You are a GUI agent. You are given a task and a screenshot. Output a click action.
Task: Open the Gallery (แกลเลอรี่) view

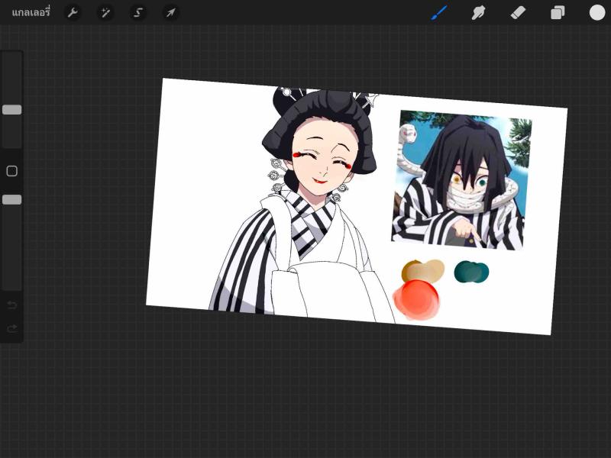click(31, 12)
